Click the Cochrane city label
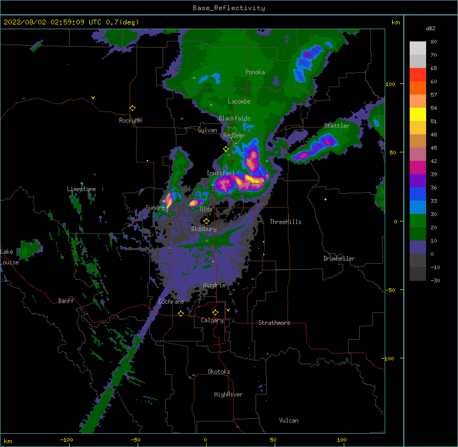This screenshot has height=447, width=458. (171, 302)
